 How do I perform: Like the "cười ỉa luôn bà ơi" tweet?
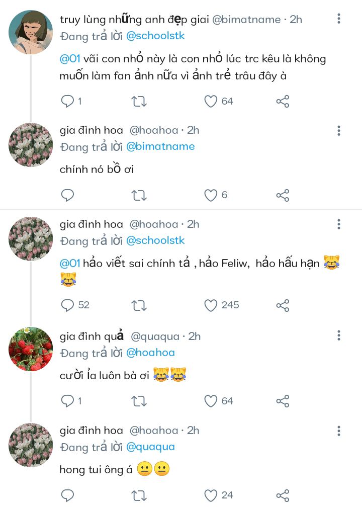(x=211, y=401)
